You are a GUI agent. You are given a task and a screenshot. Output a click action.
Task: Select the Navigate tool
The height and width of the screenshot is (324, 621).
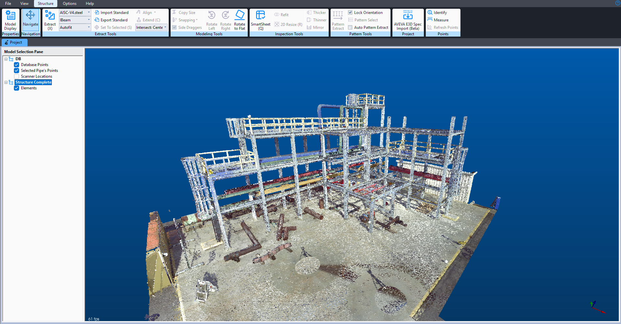point(30,19)
